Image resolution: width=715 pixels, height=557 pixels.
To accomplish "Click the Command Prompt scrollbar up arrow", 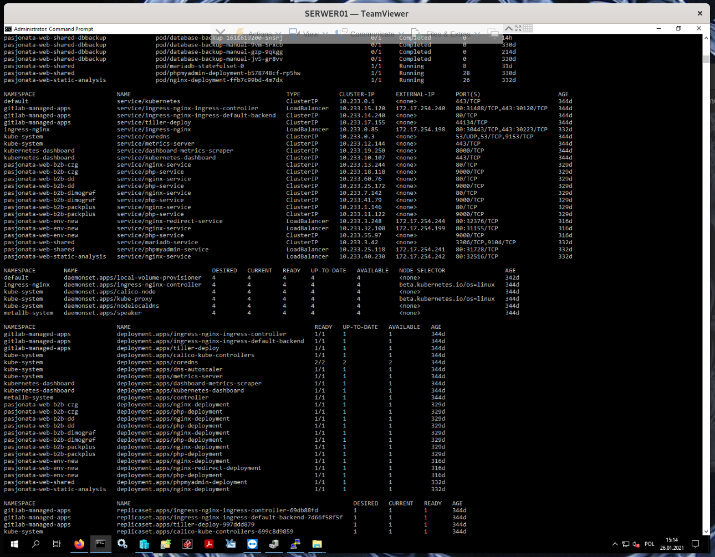I will click(706, 38).
